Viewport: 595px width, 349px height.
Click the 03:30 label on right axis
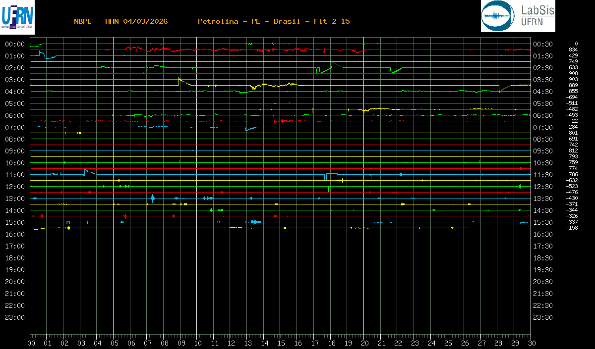543,80
